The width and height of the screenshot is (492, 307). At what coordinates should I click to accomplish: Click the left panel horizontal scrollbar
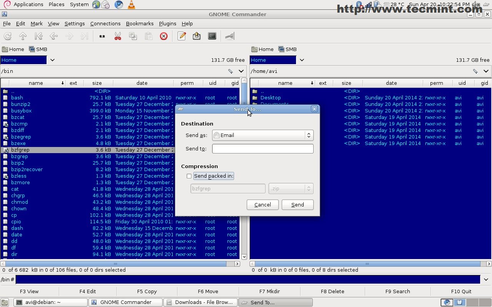pos(115,264)
